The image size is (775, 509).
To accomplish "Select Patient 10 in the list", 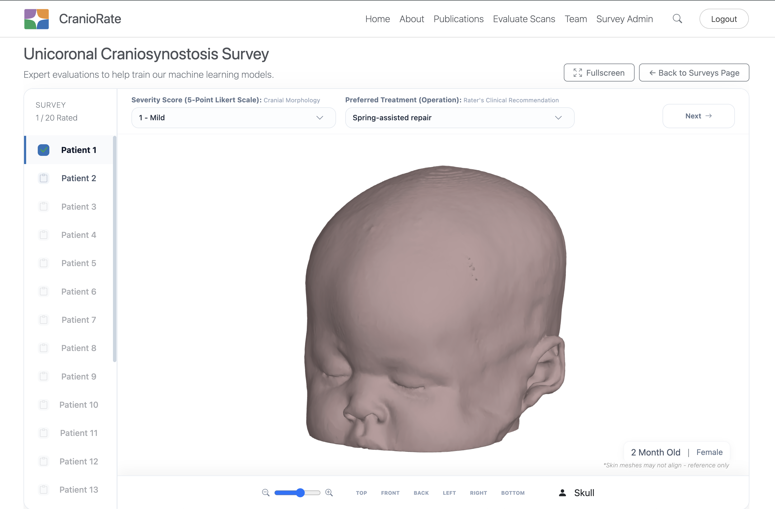I will click(70, 405).
